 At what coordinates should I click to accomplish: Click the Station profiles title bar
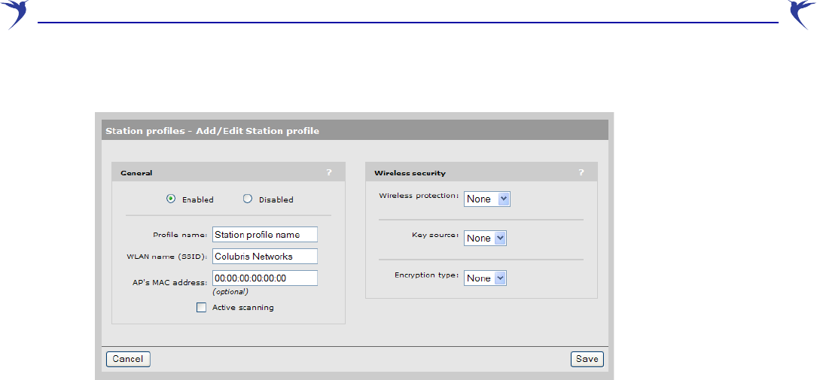pos(355,130)
